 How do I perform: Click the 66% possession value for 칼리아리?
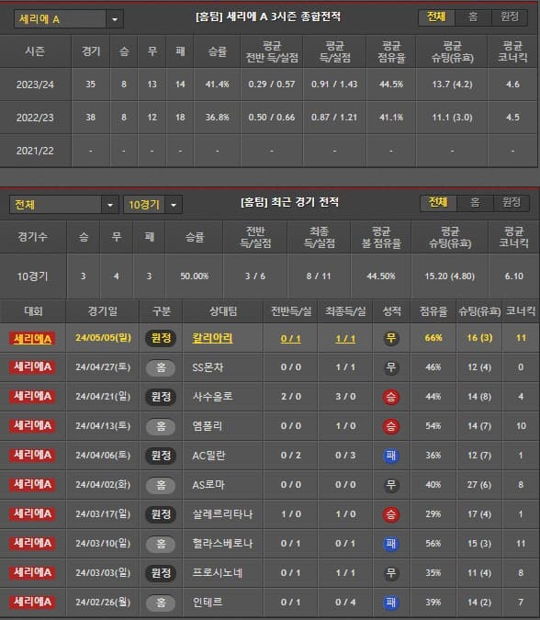point(433,338)
